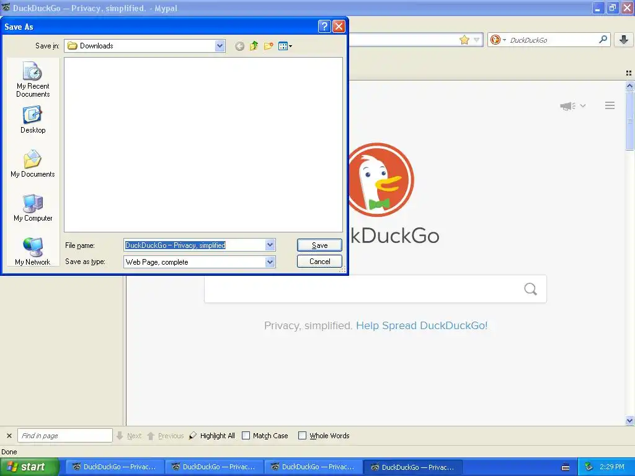The height and width of the screenshot is (476, 635).
Task: Click Previous in find bar
Action: click(x=166, y=436)
